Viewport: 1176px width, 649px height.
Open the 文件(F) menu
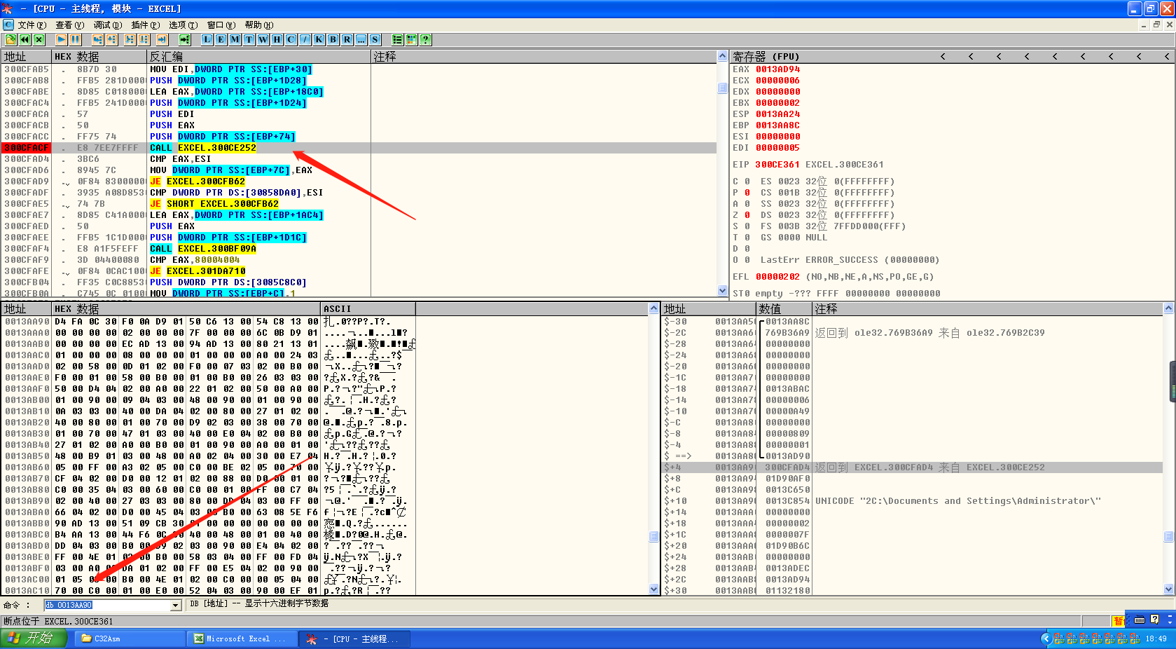click(x=32, y=25)
